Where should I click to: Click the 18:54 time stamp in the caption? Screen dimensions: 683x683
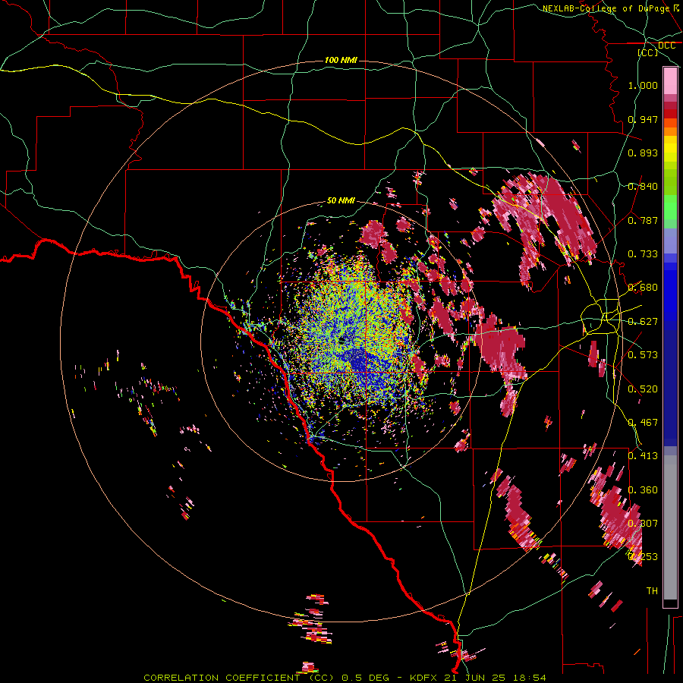click(x=530, y=678)
